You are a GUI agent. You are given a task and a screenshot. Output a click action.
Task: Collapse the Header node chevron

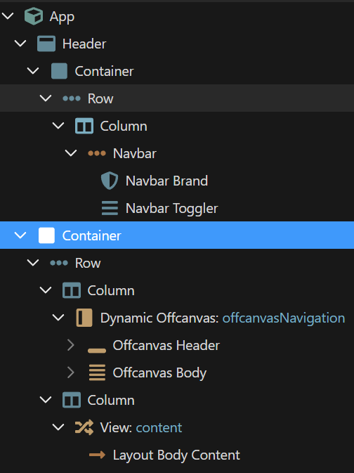(20, 44)
